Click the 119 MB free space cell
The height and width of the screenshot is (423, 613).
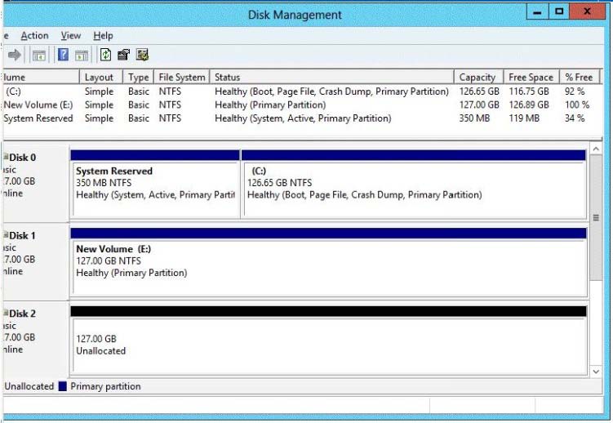524,118
